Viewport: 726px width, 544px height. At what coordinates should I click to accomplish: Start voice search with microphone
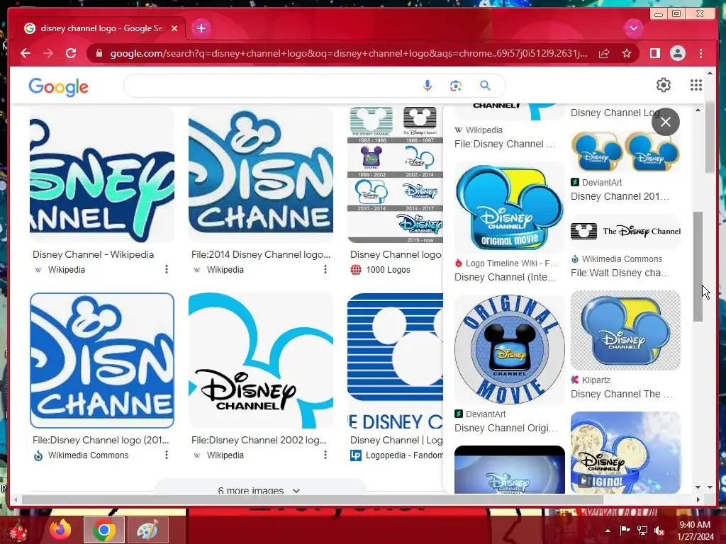coord(428,86)
